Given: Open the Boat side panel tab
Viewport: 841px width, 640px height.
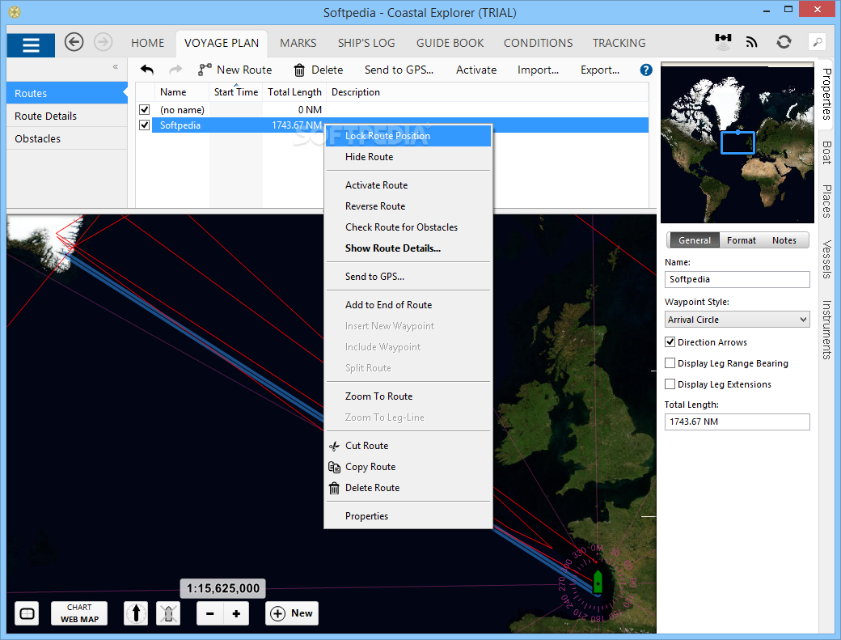Looking at the screenshot, I should pos(827,152).
